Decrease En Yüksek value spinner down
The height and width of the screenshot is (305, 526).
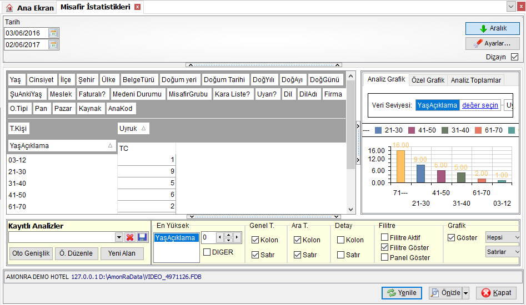228,240
